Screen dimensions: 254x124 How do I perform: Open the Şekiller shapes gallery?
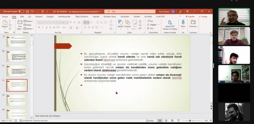(120, 22)
